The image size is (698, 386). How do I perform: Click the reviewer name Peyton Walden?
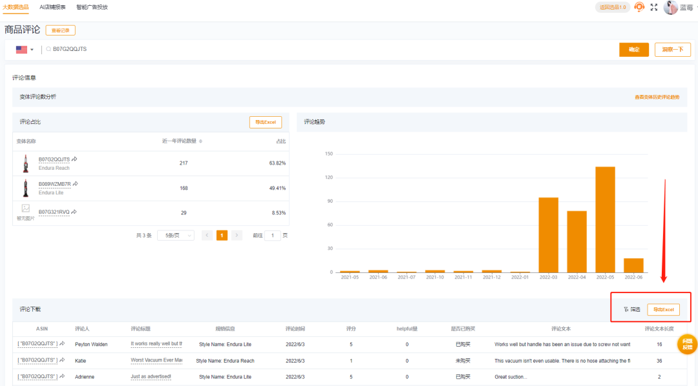click(91, 344)
